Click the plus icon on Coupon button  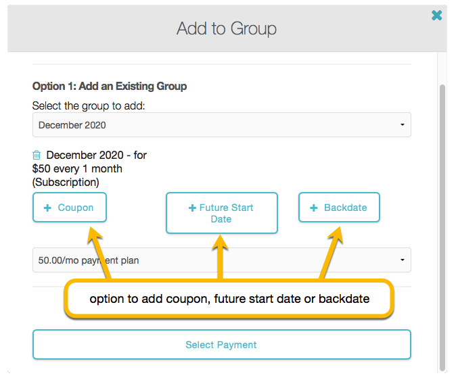coord(47,208)
